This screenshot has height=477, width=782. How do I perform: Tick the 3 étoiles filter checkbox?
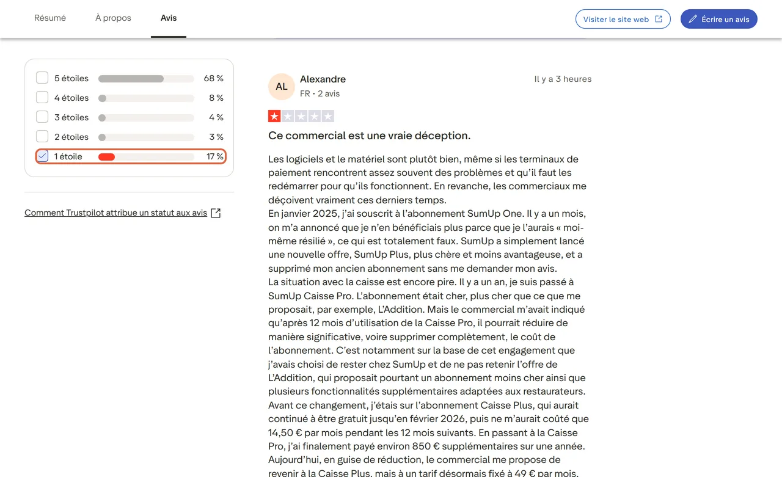pyautogui.click(x=42, y=117)
